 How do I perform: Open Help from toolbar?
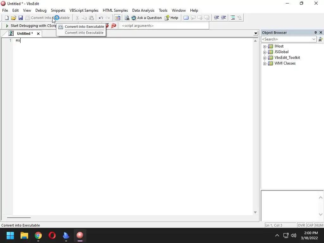point(171,18)
